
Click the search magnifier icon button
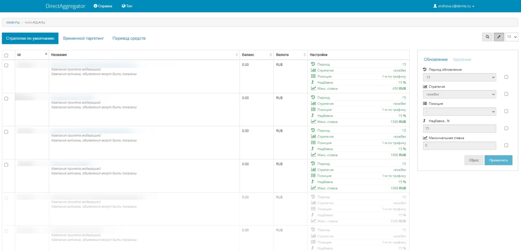[487, 37]
